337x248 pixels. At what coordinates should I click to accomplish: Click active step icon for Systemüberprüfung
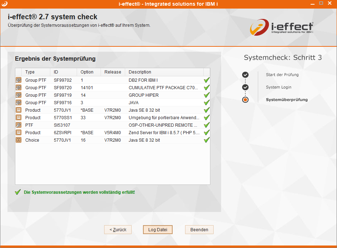245,100
